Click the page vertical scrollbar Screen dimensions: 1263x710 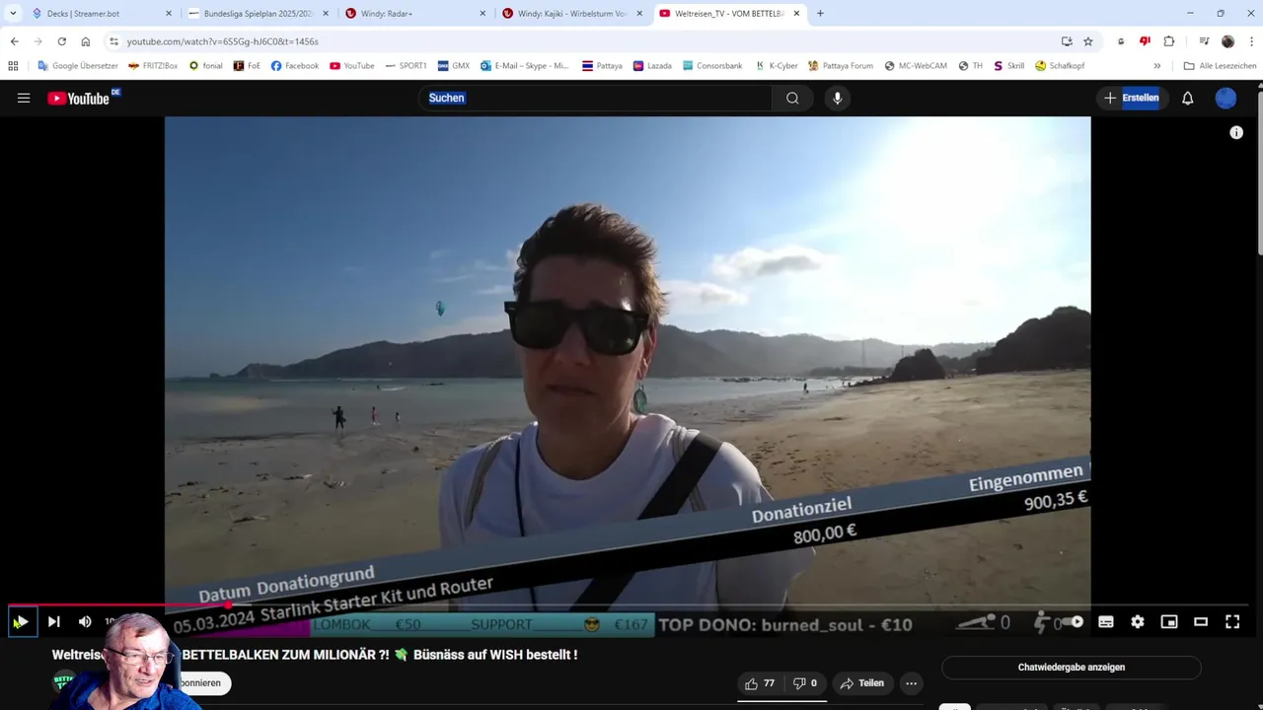1259,176
